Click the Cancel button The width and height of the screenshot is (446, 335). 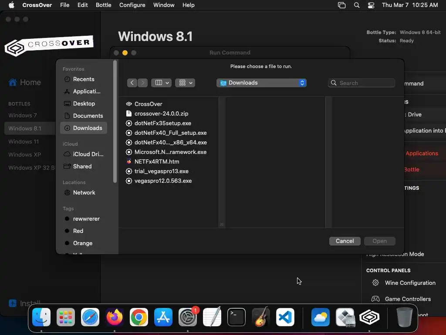pos(345,241)
